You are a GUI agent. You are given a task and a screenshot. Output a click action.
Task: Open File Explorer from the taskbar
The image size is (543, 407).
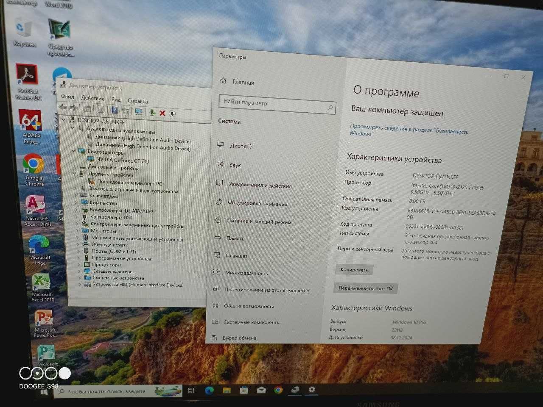pyautogui.click(x=227, y=390)
